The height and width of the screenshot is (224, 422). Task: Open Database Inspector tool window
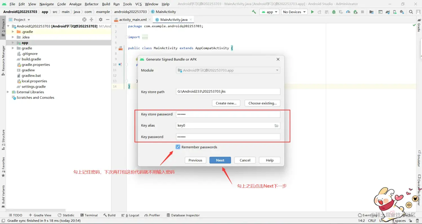[183, 215]
